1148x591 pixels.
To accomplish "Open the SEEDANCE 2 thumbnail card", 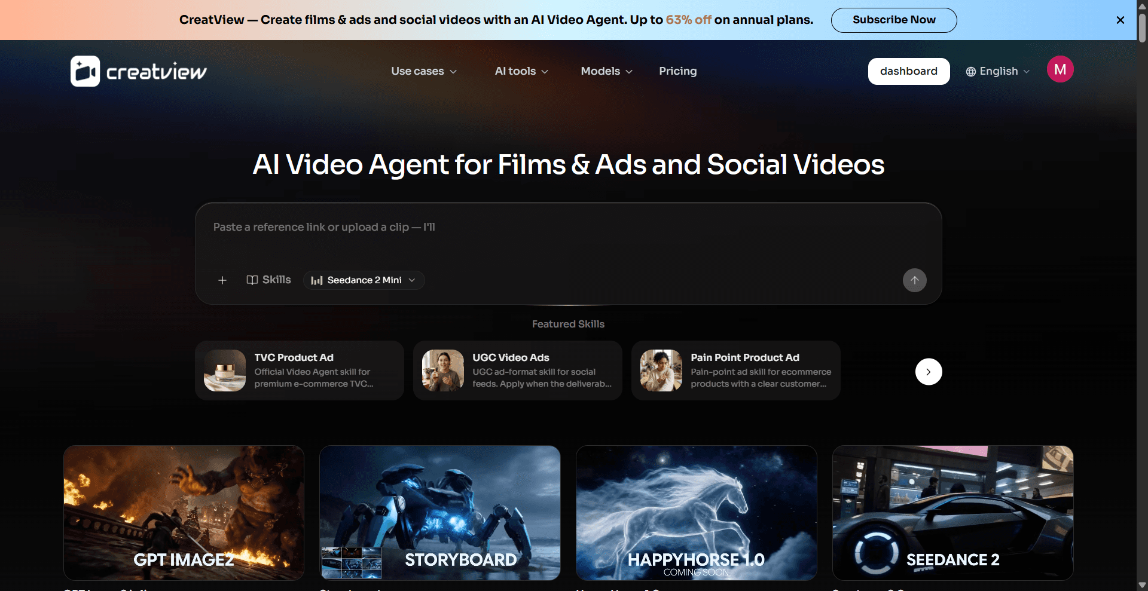I will click(x=953, y=513).
